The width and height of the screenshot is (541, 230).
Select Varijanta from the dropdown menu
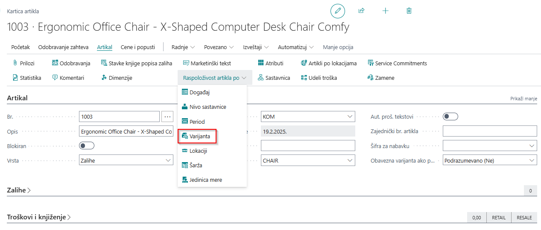pyautogui.click(x=197, y=136)
